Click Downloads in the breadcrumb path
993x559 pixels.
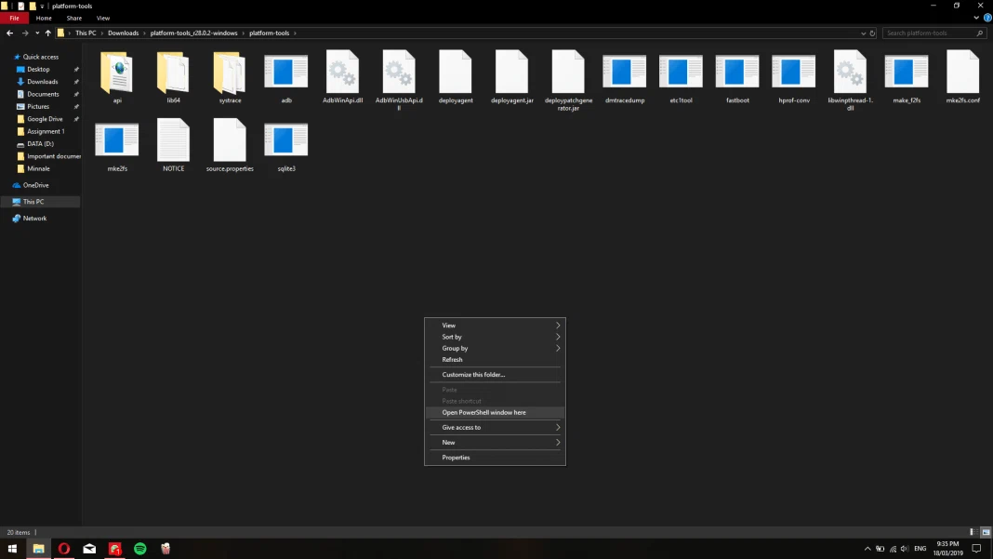click(x=123, y=33)
